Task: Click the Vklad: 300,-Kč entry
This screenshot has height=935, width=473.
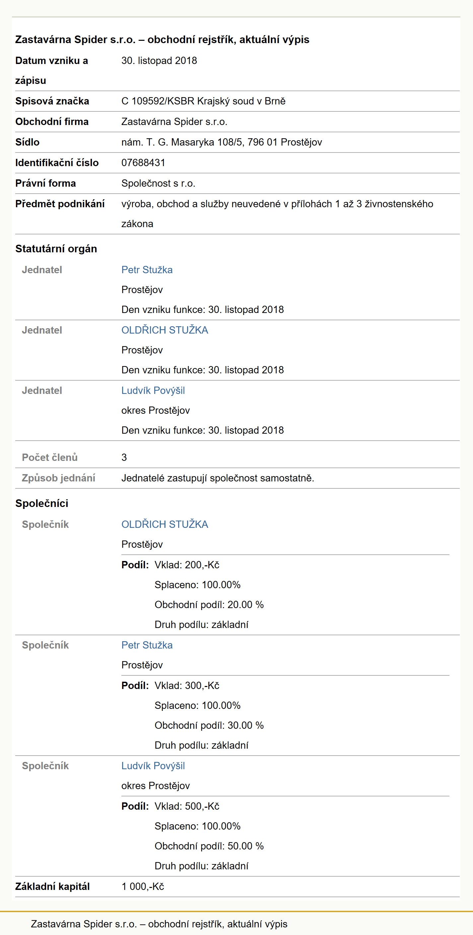Action: pyautogui.click(x=187, y=685)
